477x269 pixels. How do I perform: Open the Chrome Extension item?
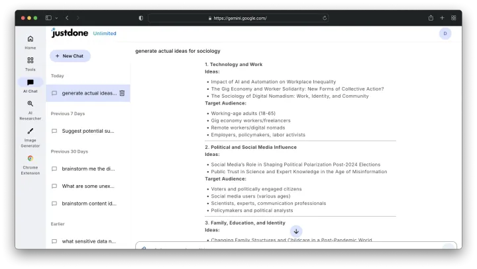[30, 165]
